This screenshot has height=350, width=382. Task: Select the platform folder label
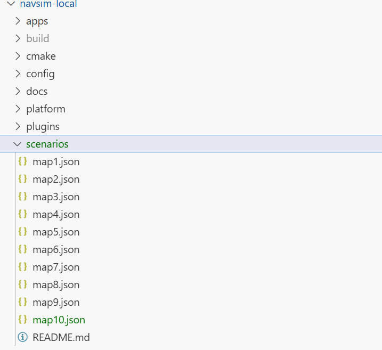(46, 109)
